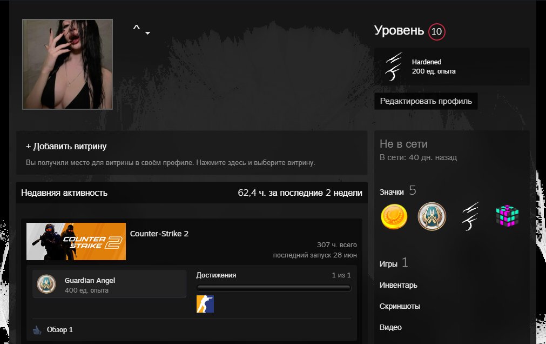Open the Недавняя активность header
546x344 pixels.
tap(64, 193)
